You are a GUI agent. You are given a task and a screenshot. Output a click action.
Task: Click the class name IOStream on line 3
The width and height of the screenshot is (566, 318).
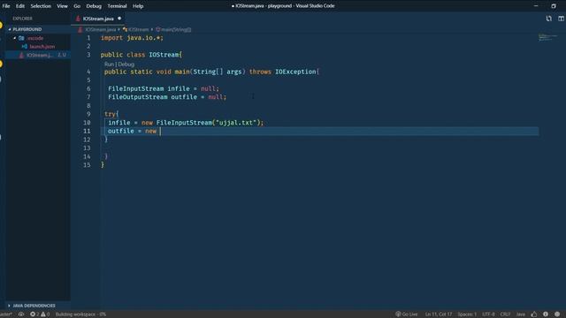(x=164, y=55)
